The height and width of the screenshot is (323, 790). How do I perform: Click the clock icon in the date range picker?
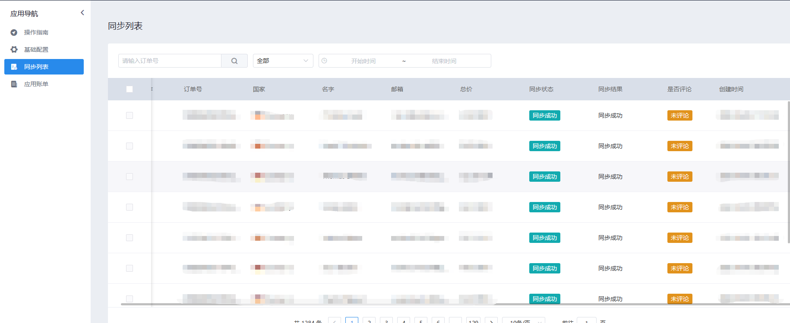point(324,61)
